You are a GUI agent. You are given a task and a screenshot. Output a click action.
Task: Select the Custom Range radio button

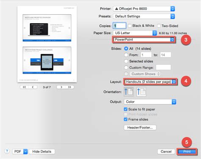pos(126,68)
